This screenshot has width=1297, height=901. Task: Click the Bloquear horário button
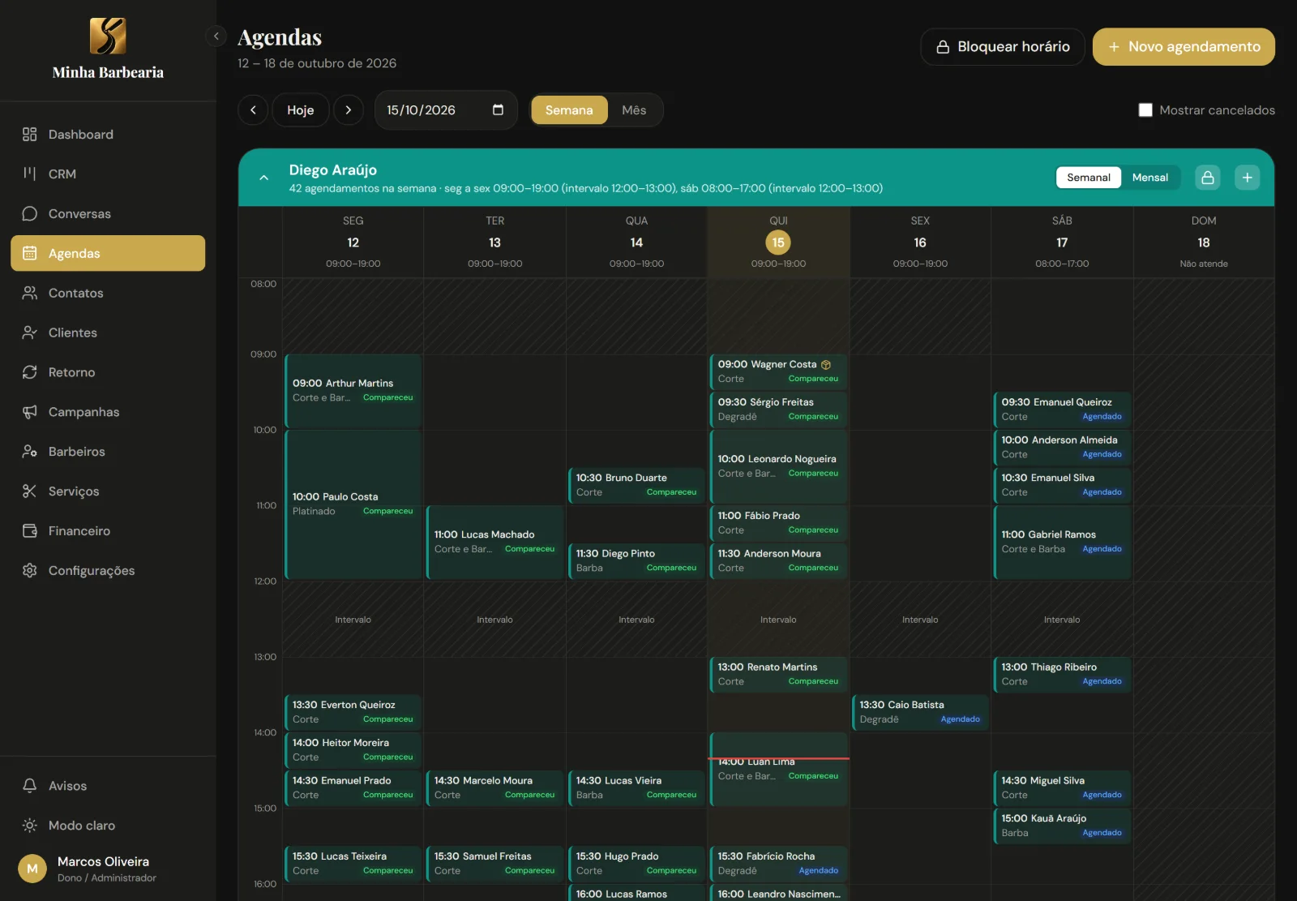point(1003,47)
